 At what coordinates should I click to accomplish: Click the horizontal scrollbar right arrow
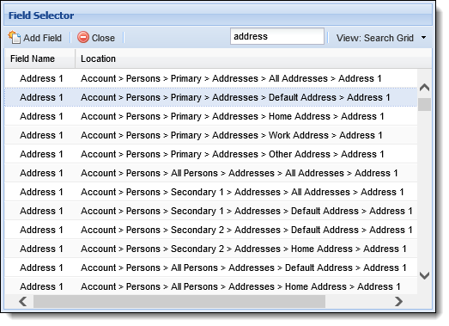click(x=398, y=301)
